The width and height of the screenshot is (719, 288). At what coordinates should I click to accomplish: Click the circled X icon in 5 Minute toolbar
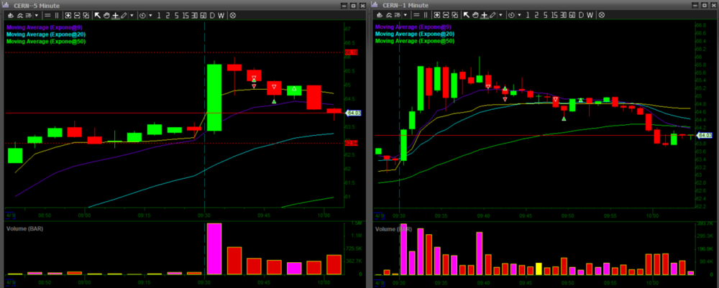coord(233,15)
